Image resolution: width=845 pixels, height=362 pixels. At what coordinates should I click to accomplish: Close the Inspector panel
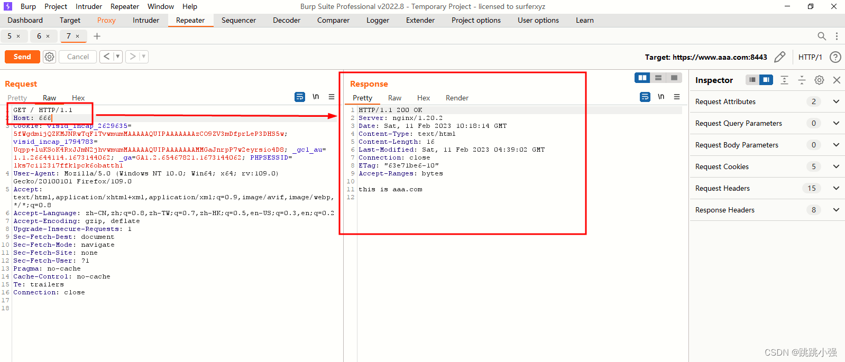(837, 80)
